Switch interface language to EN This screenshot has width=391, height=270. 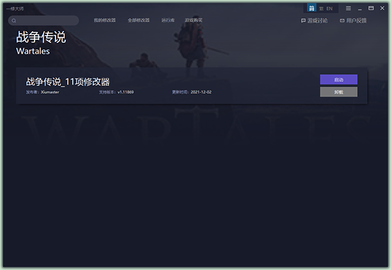[x=329, y=8]
